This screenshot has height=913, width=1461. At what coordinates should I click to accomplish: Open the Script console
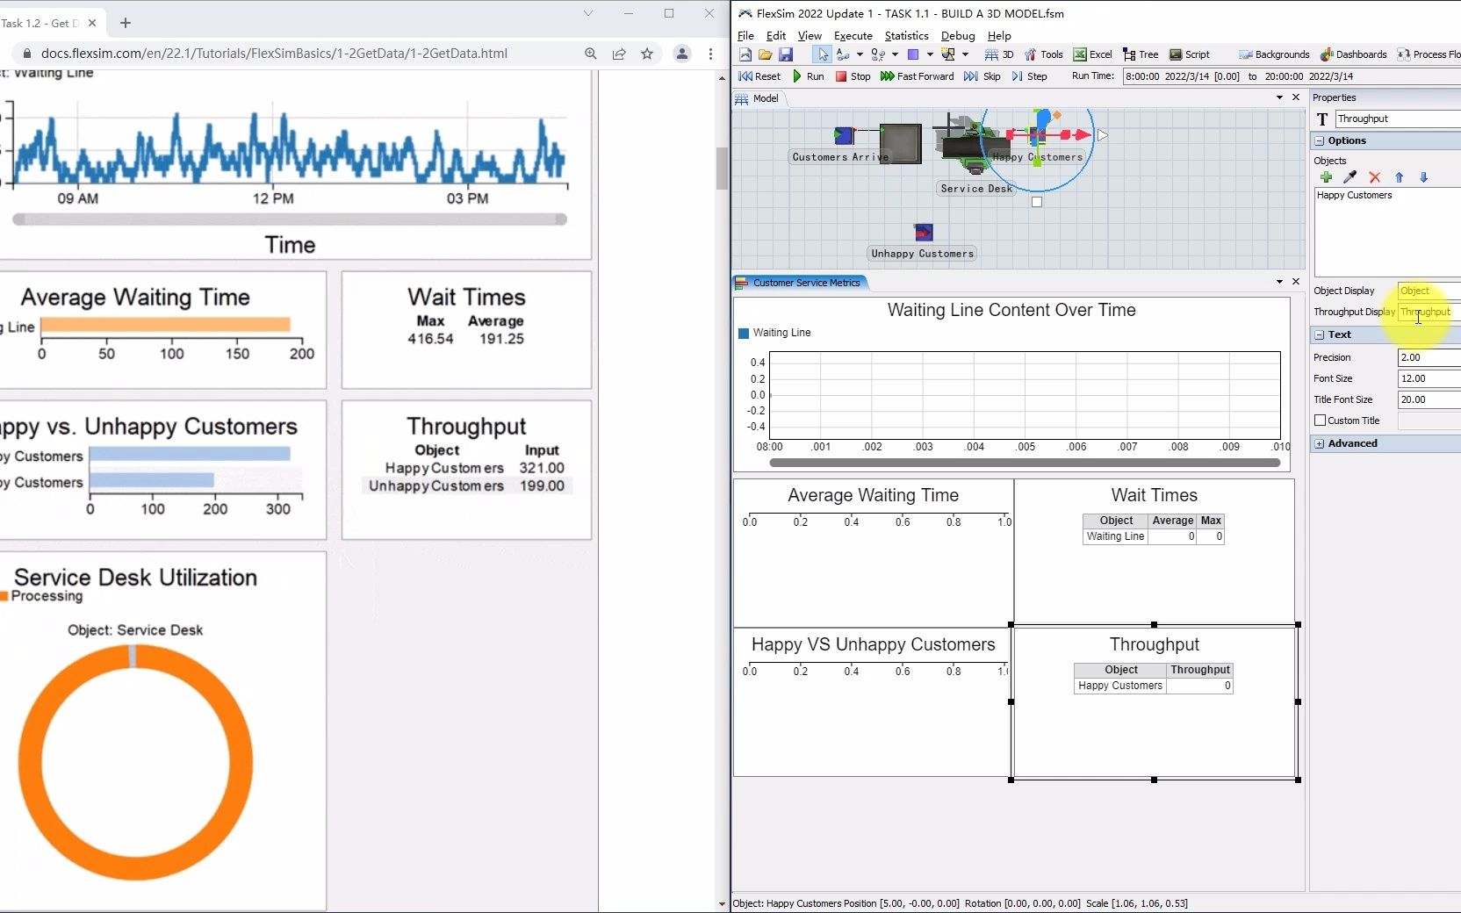click(x=1191, y=54)
